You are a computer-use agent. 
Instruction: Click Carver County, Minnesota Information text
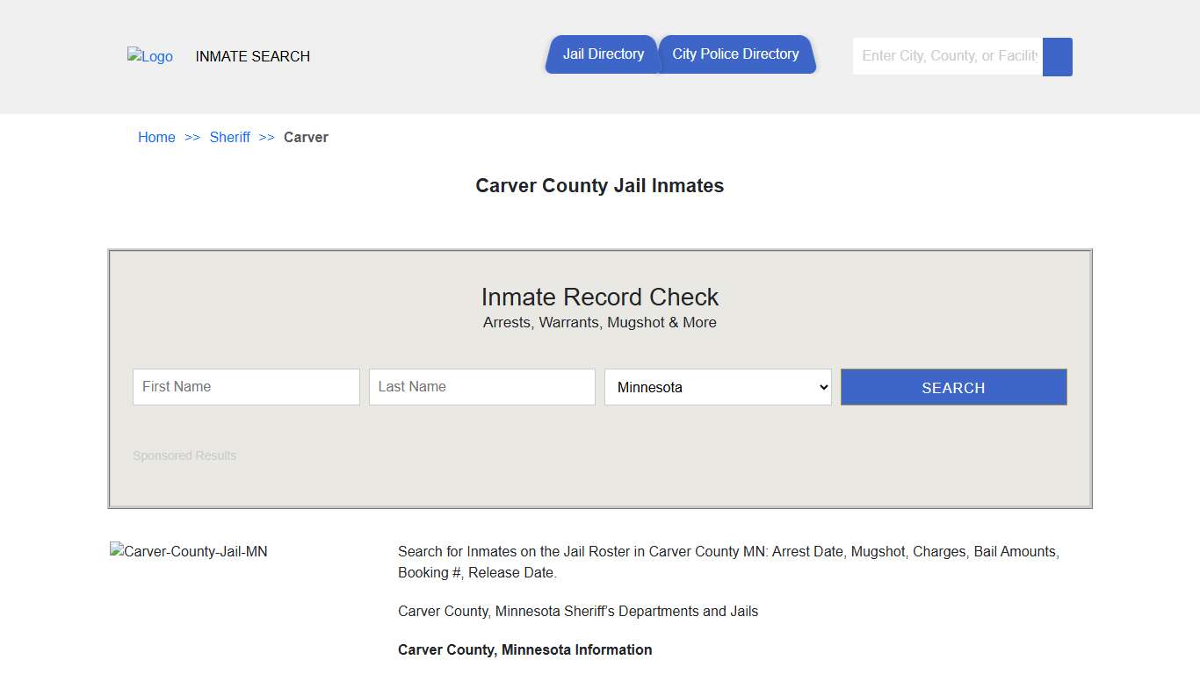click(x=524, y=649)
